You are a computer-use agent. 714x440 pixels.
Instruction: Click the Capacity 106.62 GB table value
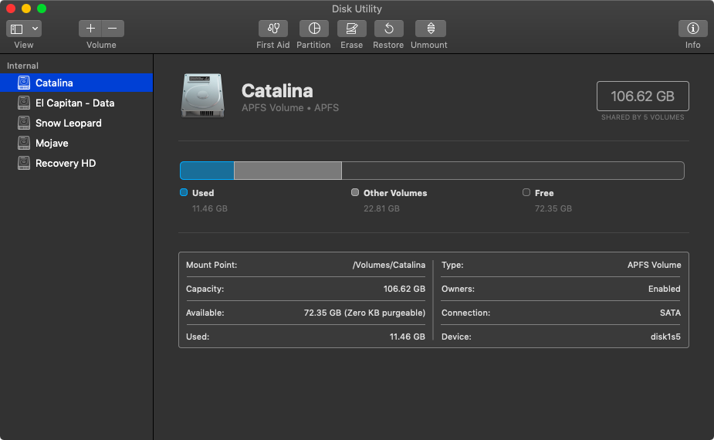point(404,289)
